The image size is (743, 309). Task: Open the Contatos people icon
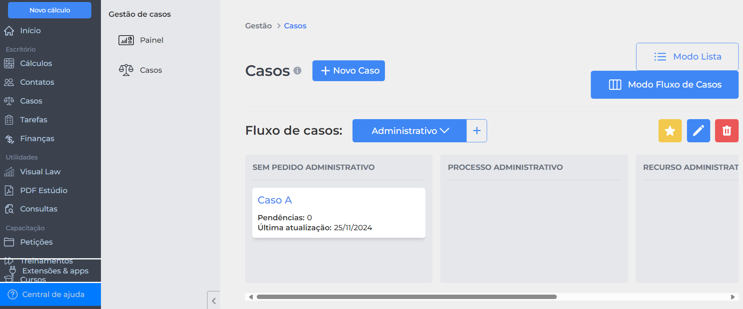tap(9, 82)
